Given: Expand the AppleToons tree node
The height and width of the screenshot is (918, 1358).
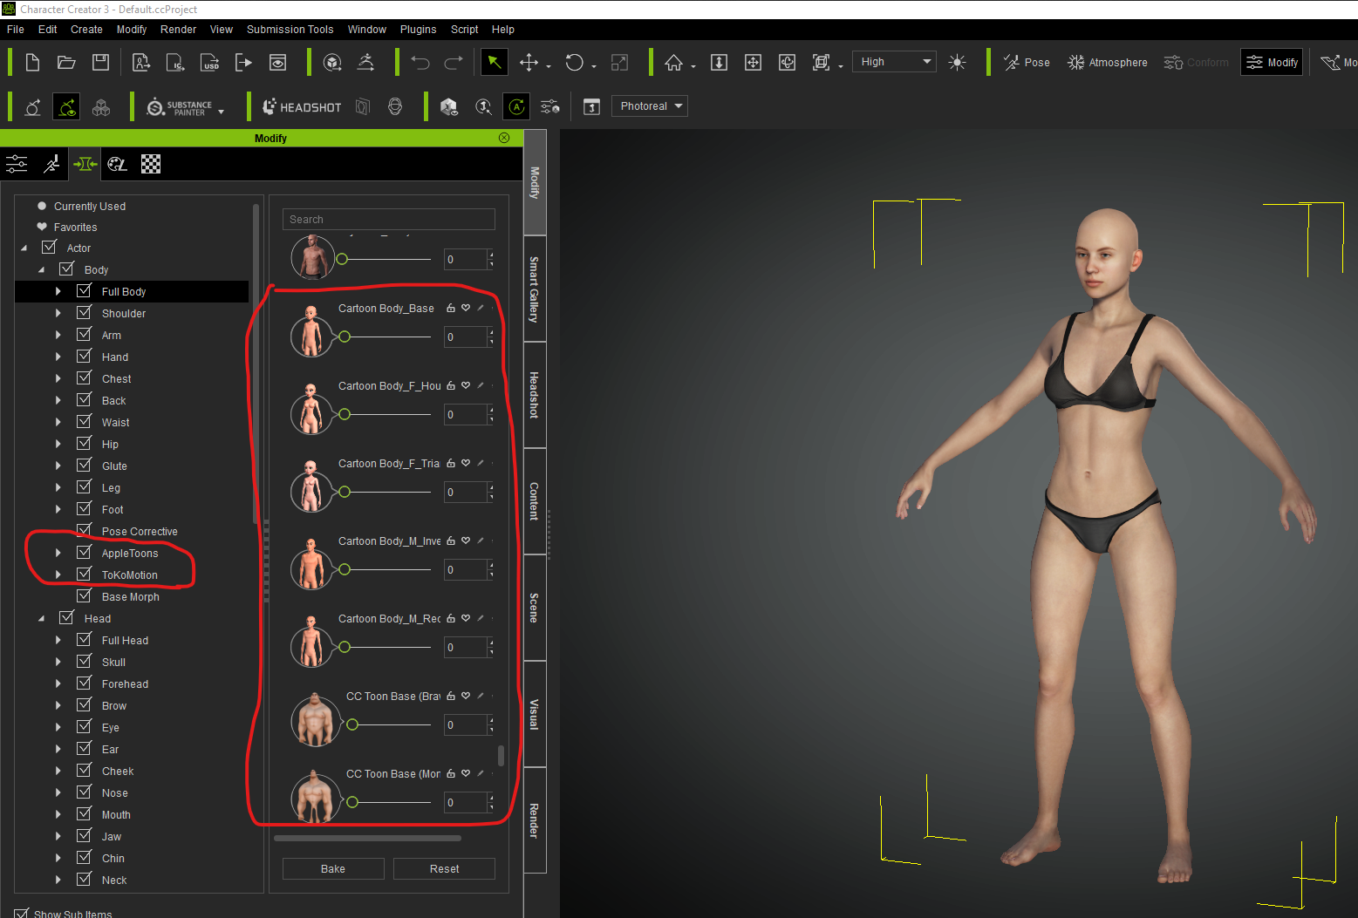Looking at the screenshot, I should point(58,553).
